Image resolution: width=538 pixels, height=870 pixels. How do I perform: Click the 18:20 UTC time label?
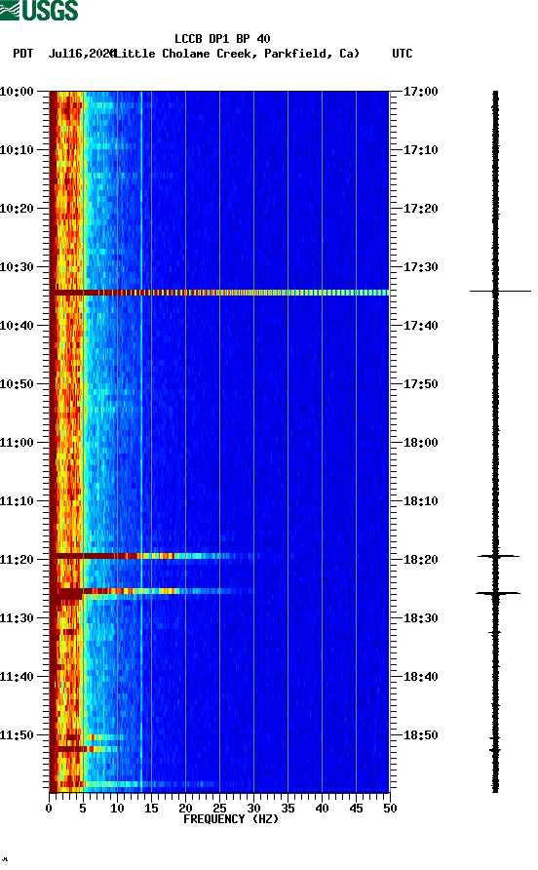point(421,560)
